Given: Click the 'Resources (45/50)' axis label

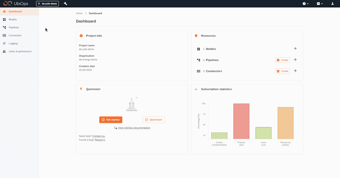Looking at the screenshot, I should [x=286, y=144].
